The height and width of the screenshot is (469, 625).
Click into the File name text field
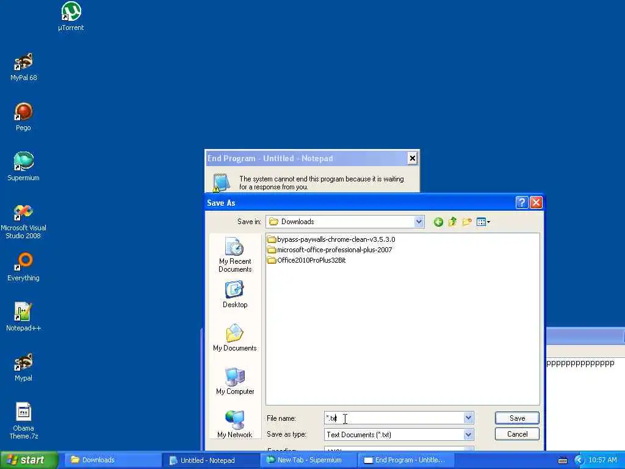click(394, 418)
